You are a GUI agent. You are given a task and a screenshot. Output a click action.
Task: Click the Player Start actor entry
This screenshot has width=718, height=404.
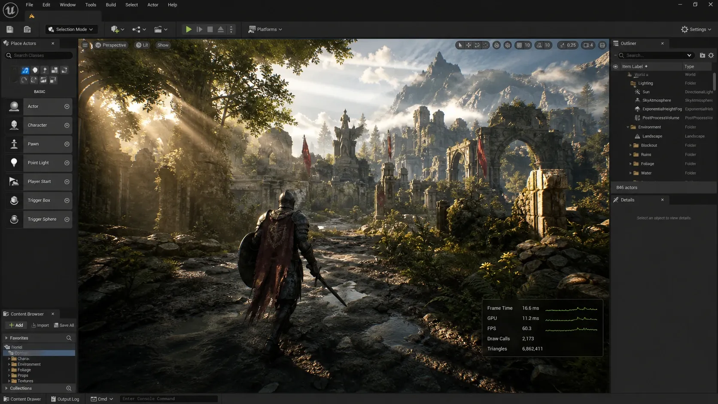[39, 182]
